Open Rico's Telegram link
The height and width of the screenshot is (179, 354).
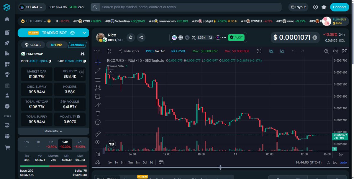click(187, 38)
